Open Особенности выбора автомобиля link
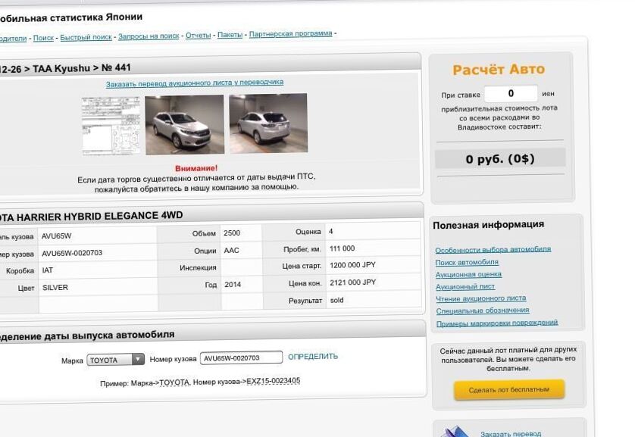 tap(493, 249)
